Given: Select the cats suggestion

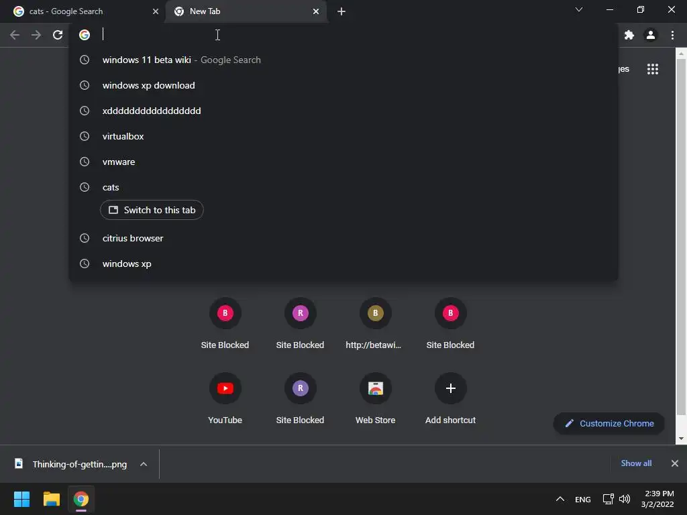Looking at the screenshot, I should [343, 187].
